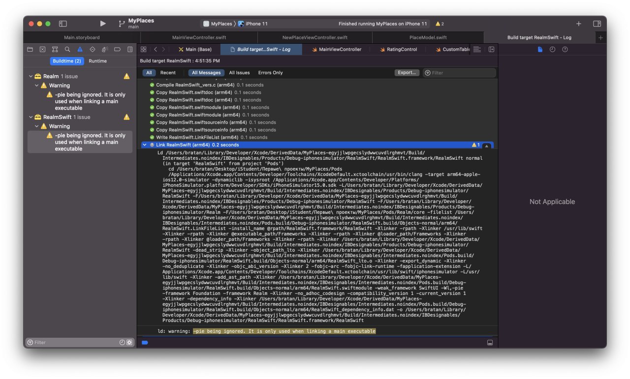The width and height of the screenshot is (630, 379).
Task: Open the Main.storyboard window tab
Action: 82,37
